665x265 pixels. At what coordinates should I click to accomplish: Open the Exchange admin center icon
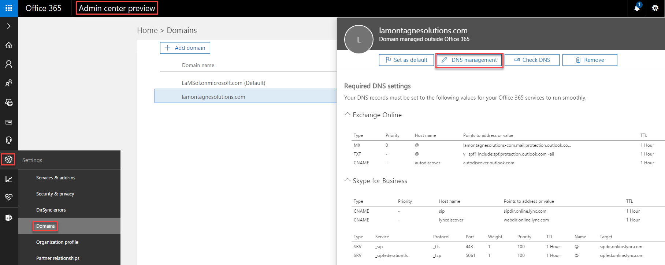pos(9,218)
